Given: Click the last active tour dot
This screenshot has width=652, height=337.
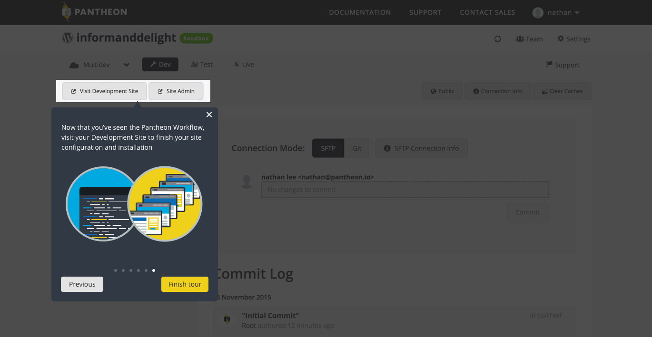Looking at the screenshot, I should click(154, 270).
